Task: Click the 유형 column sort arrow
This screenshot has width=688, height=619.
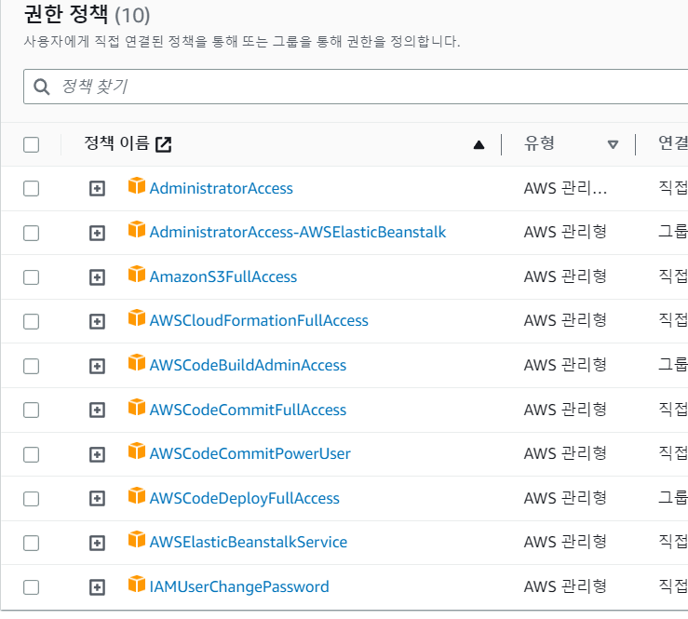Action: point(613,144)
